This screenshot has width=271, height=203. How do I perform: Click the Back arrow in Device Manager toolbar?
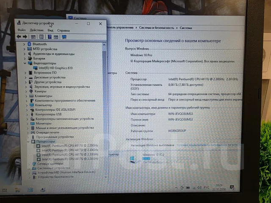click(x=19, y=36)
